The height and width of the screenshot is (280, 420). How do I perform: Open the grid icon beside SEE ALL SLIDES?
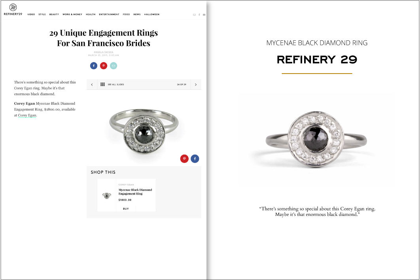click(103, 84)
